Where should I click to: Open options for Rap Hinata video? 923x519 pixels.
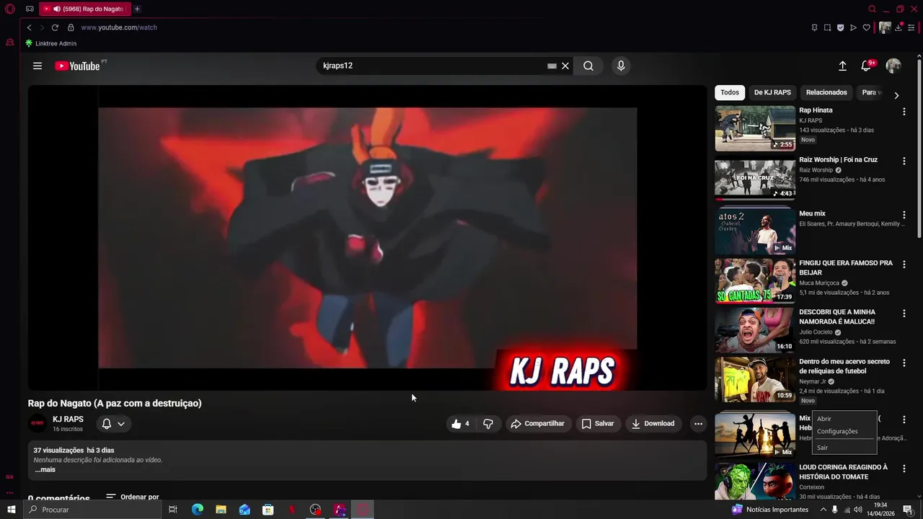coord(904,112)
